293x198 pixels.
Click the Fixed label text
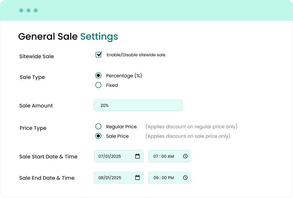(112, 85)
